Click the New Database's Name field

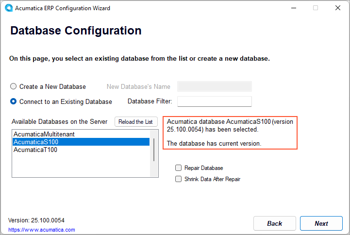tap(214, 86)
